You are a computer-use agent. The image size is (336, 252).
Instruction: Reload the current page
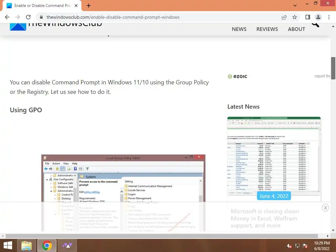pos(28,17)
